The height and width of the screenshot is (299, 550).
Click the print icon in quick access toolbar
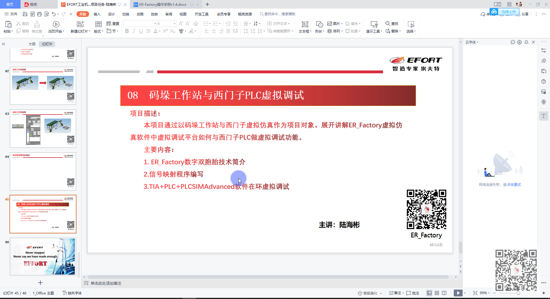39,14
